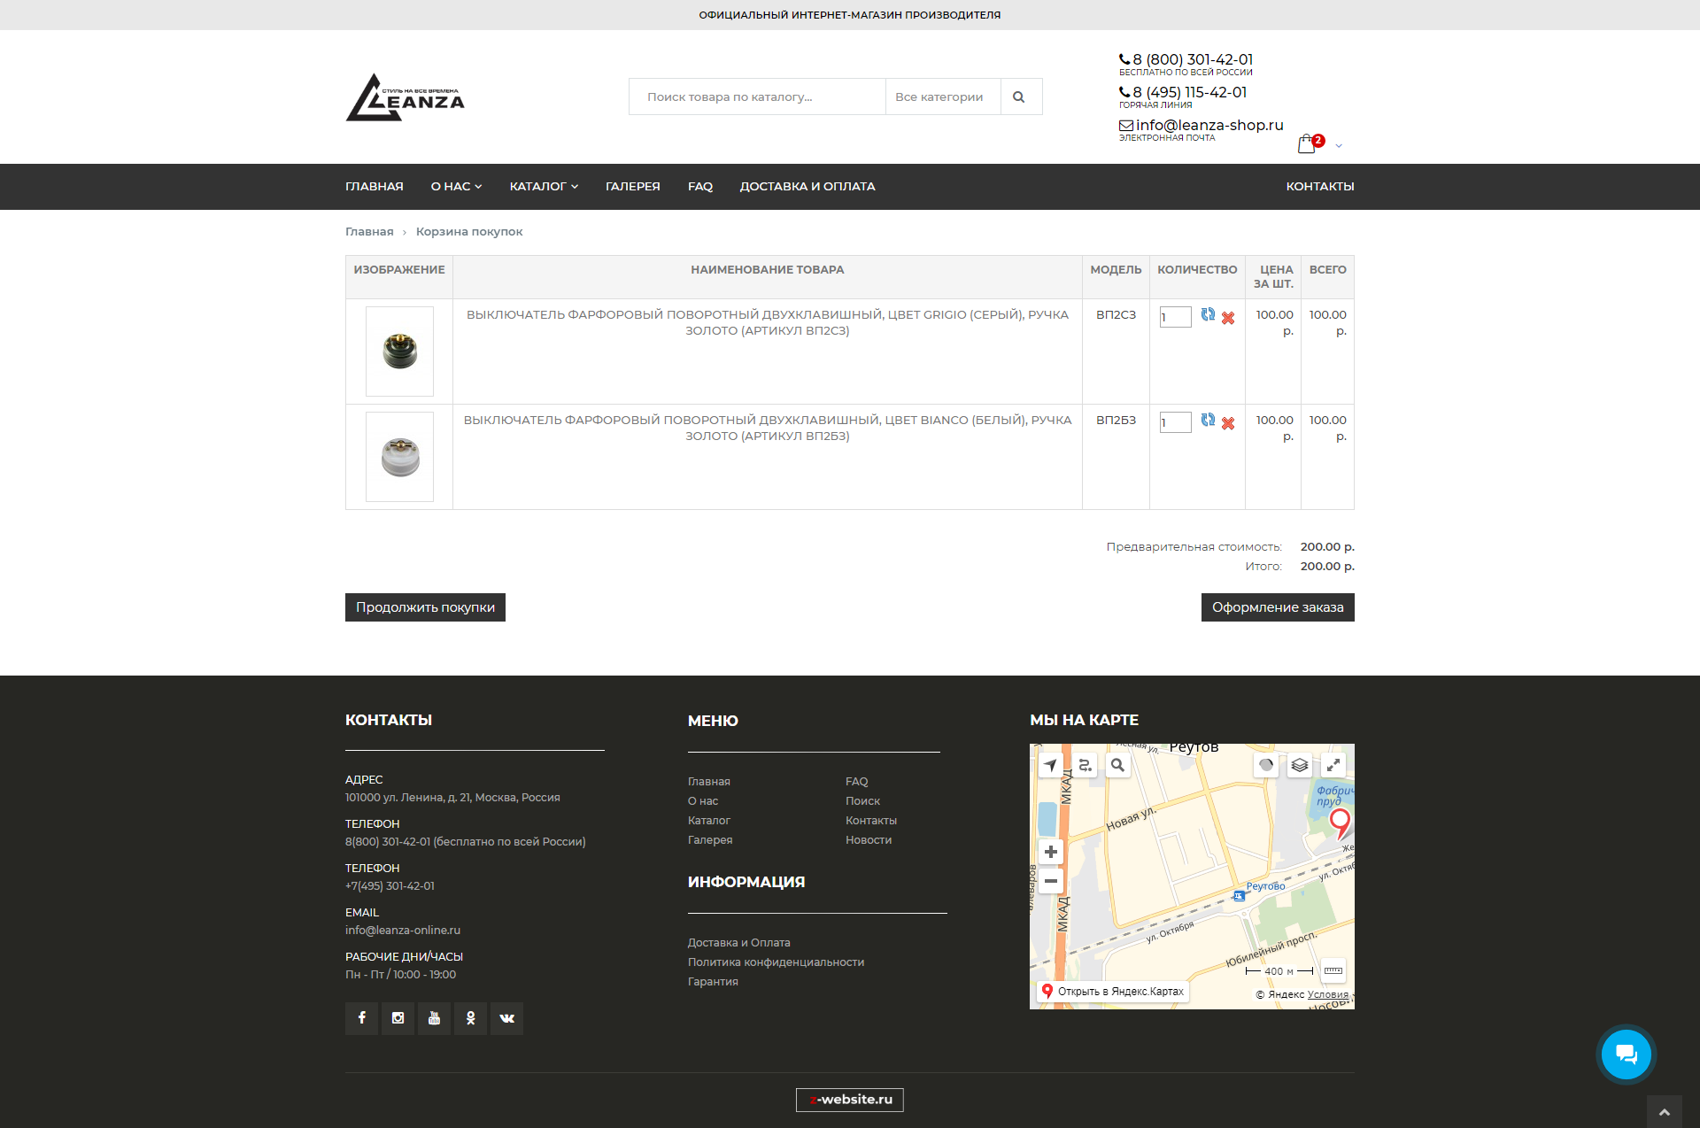This screenshot has height=1128, width=1700.
Task: Expand the КАТАЛОГ navigation menu
Action: [x=544, y=186]
